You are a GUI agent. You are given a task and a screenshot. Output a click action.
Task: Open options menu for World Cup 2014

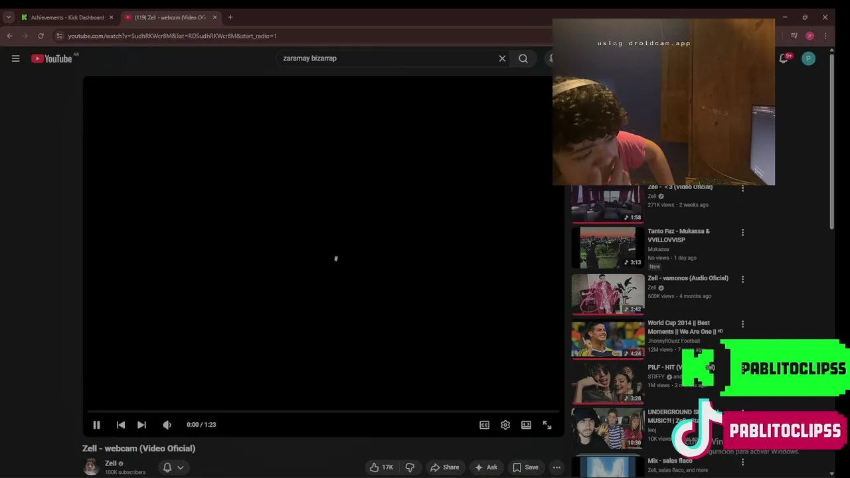point(742,325)
